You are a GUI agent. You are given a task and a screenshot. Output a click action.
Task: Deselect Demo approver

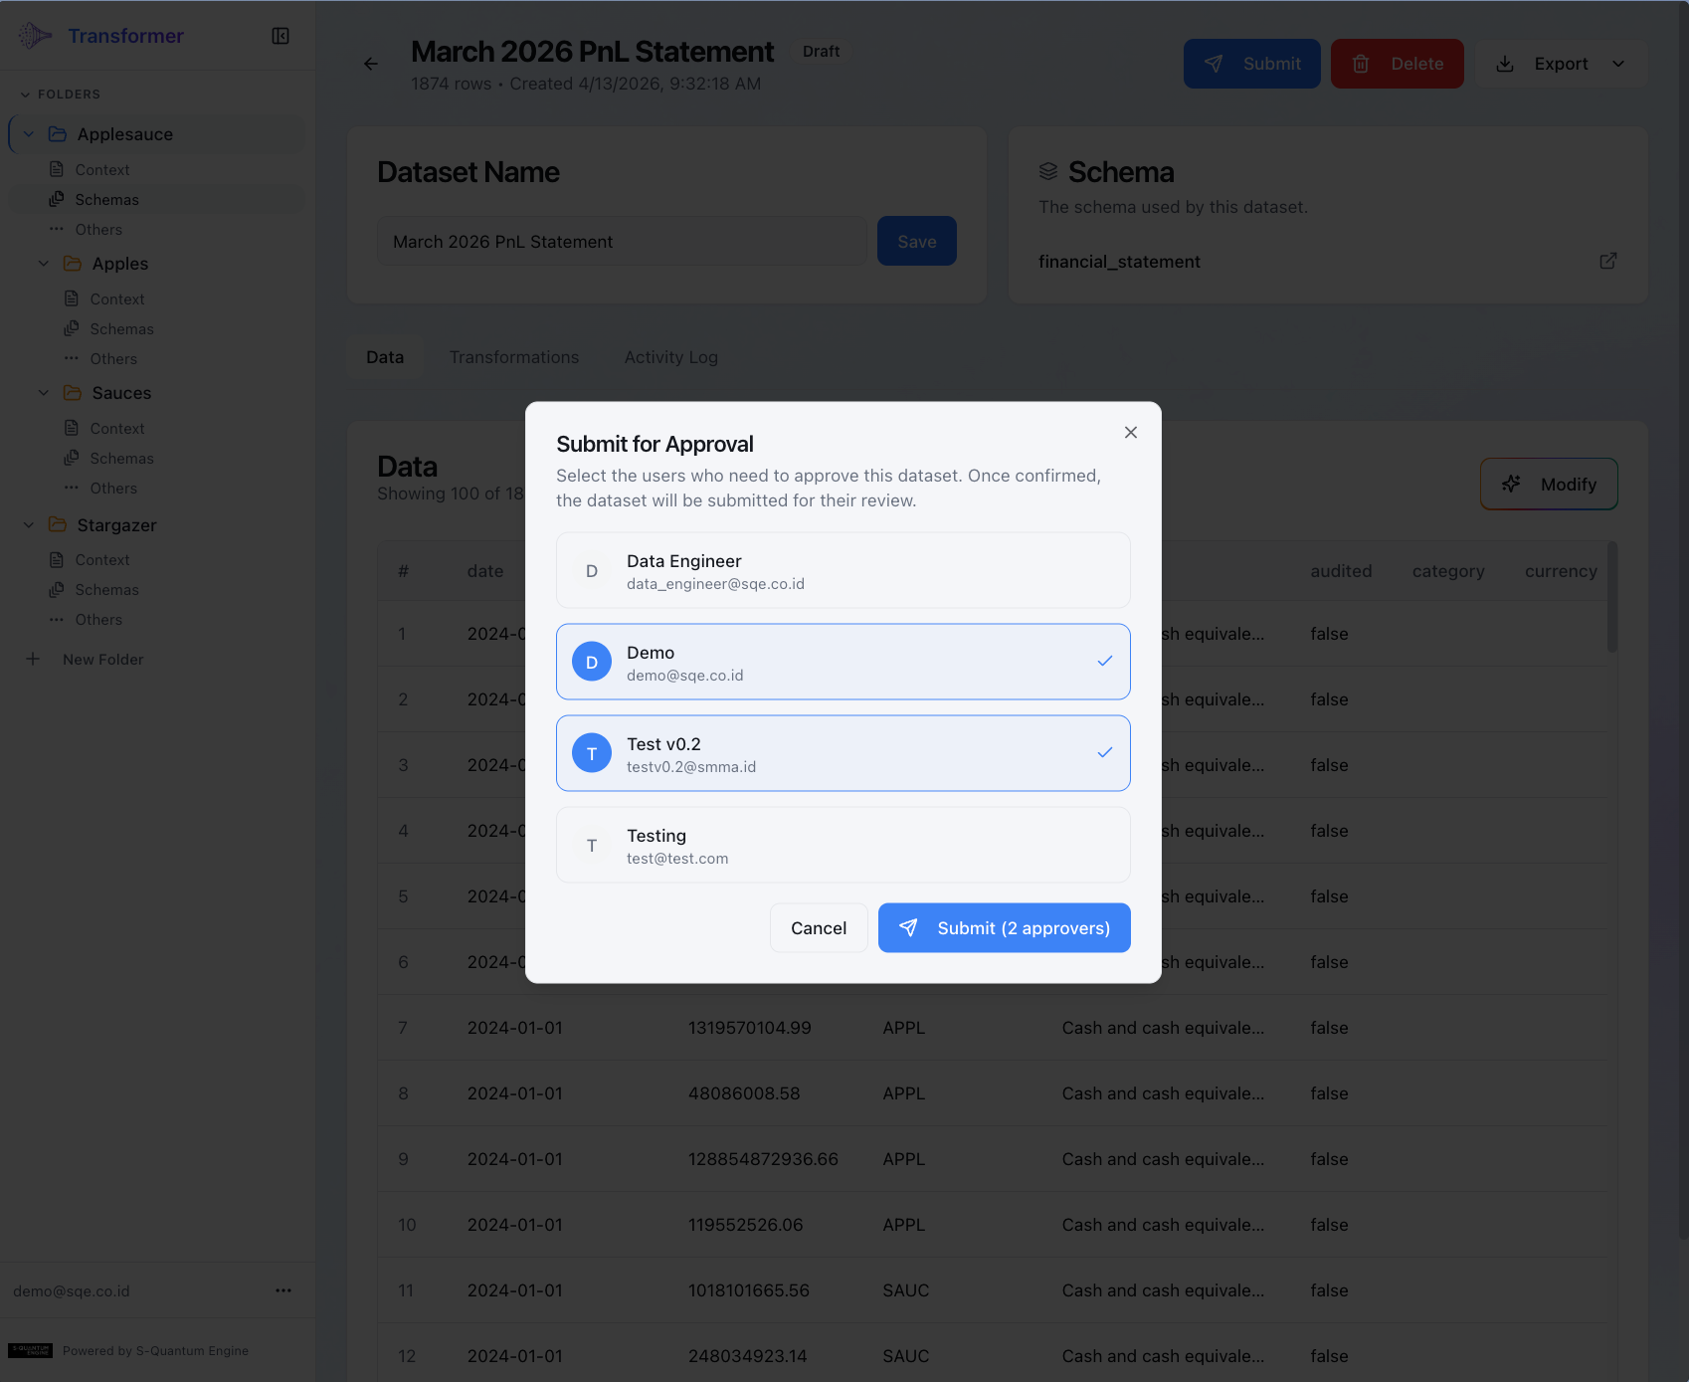(x=843, y=662)
